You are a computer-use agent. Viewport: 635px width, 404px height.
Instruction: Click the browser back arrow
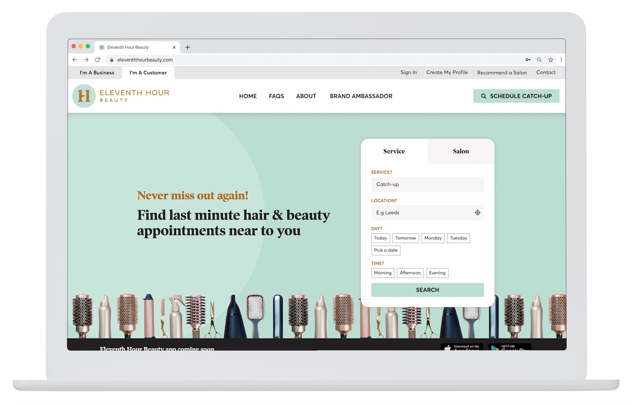pyautogui.click(x=75, y=60)
